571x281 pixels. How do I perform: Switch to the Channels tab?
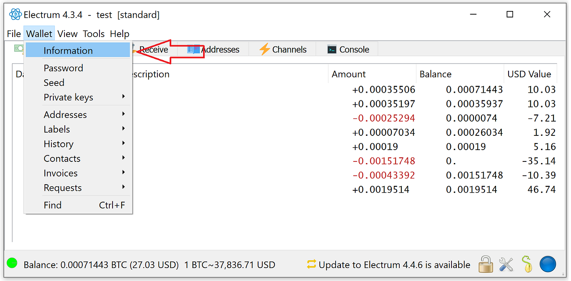pyautogui.click(x=283, y=50)
